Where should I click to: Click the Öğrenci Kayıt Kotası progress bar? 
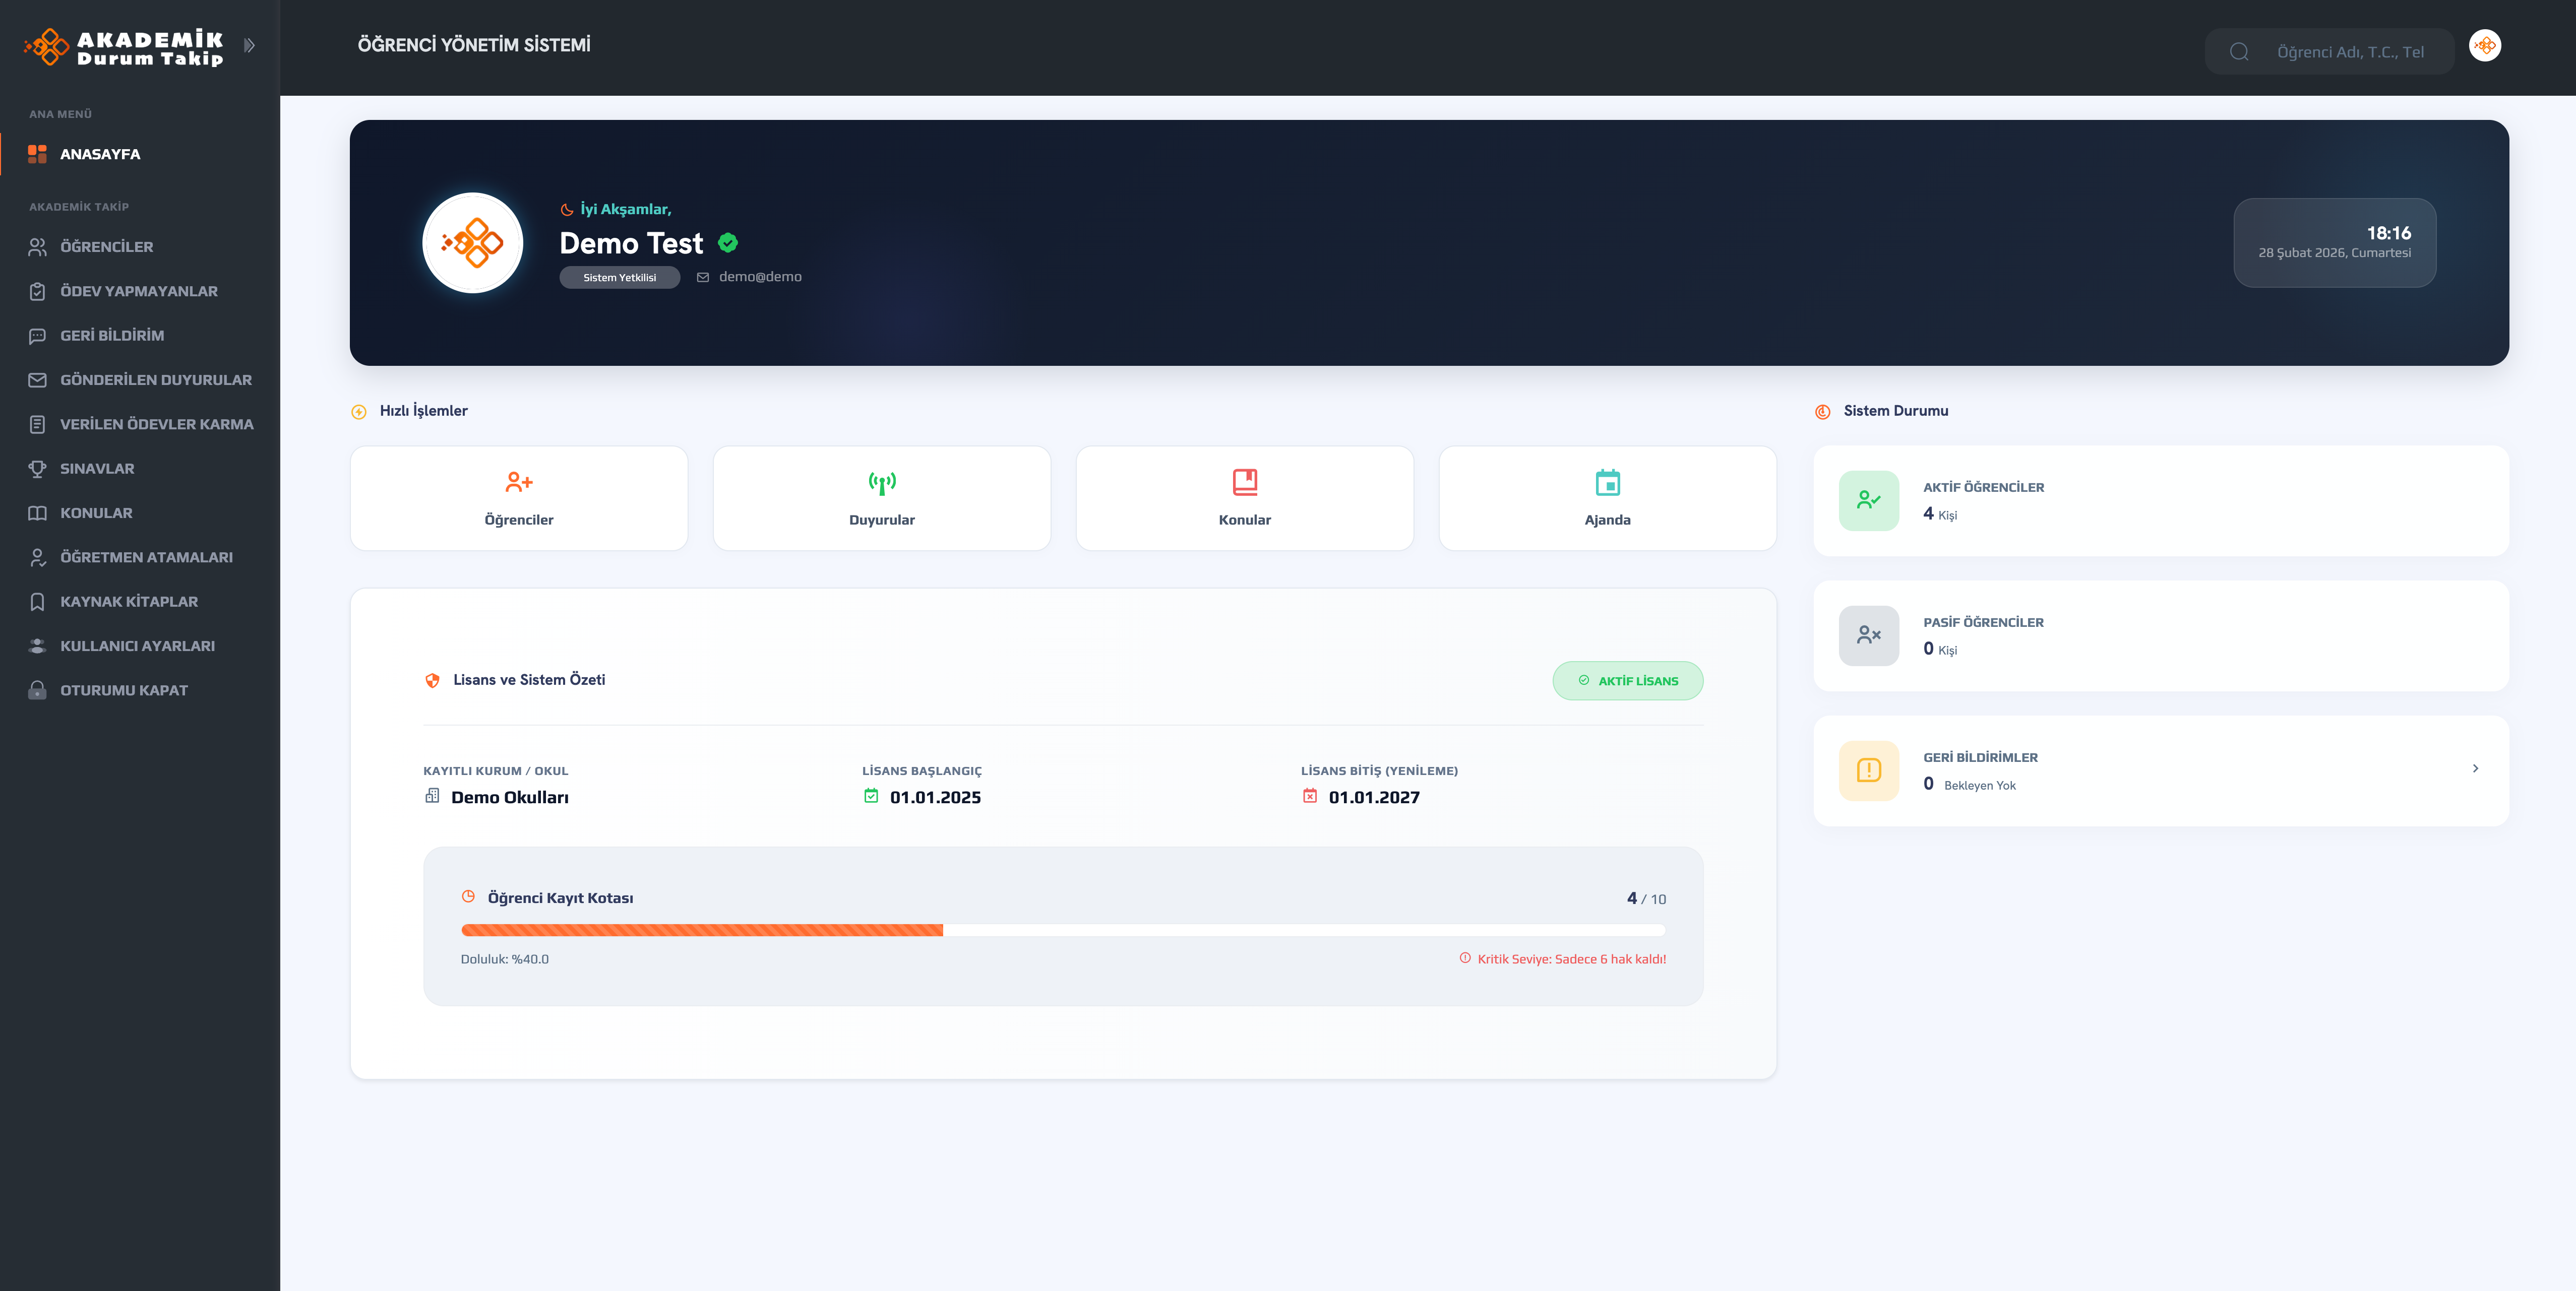(x=1062, y=930)
